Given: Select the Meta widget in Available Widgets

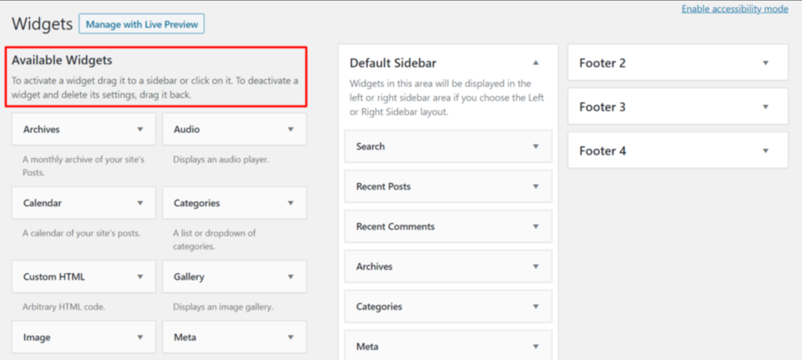Looking at the screenshot, I should tap(185, 337).
